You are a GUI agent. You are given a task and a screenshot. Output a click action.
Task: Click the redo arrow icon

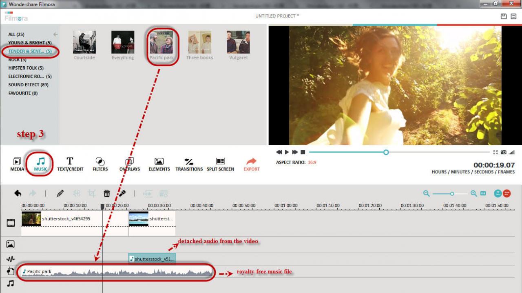point(33,193)
